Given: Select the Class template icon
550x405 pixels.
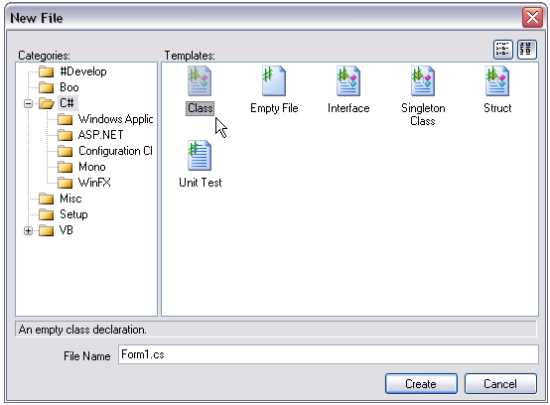Looking at the screenshot, I should pos(200,81).
